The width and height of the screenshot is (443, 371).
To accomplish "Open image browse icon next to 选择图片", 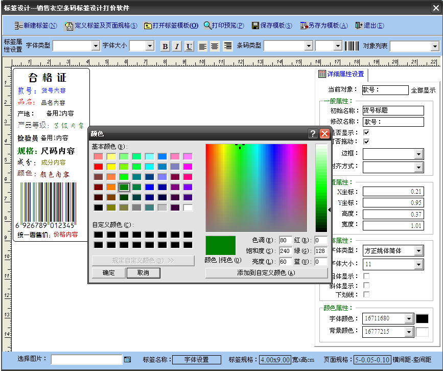I will click(x=128, y=359).
